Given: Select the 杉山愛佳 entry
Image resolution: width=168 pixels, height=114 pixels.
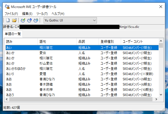Looking at the screenshot, I should (x=82, y=63).
